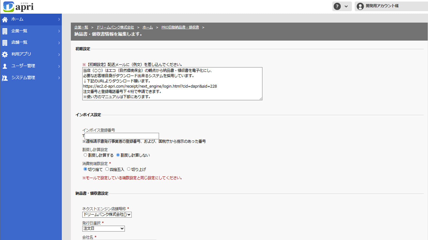Open the 利用アプリ sidebar menu

coord(31,54)
